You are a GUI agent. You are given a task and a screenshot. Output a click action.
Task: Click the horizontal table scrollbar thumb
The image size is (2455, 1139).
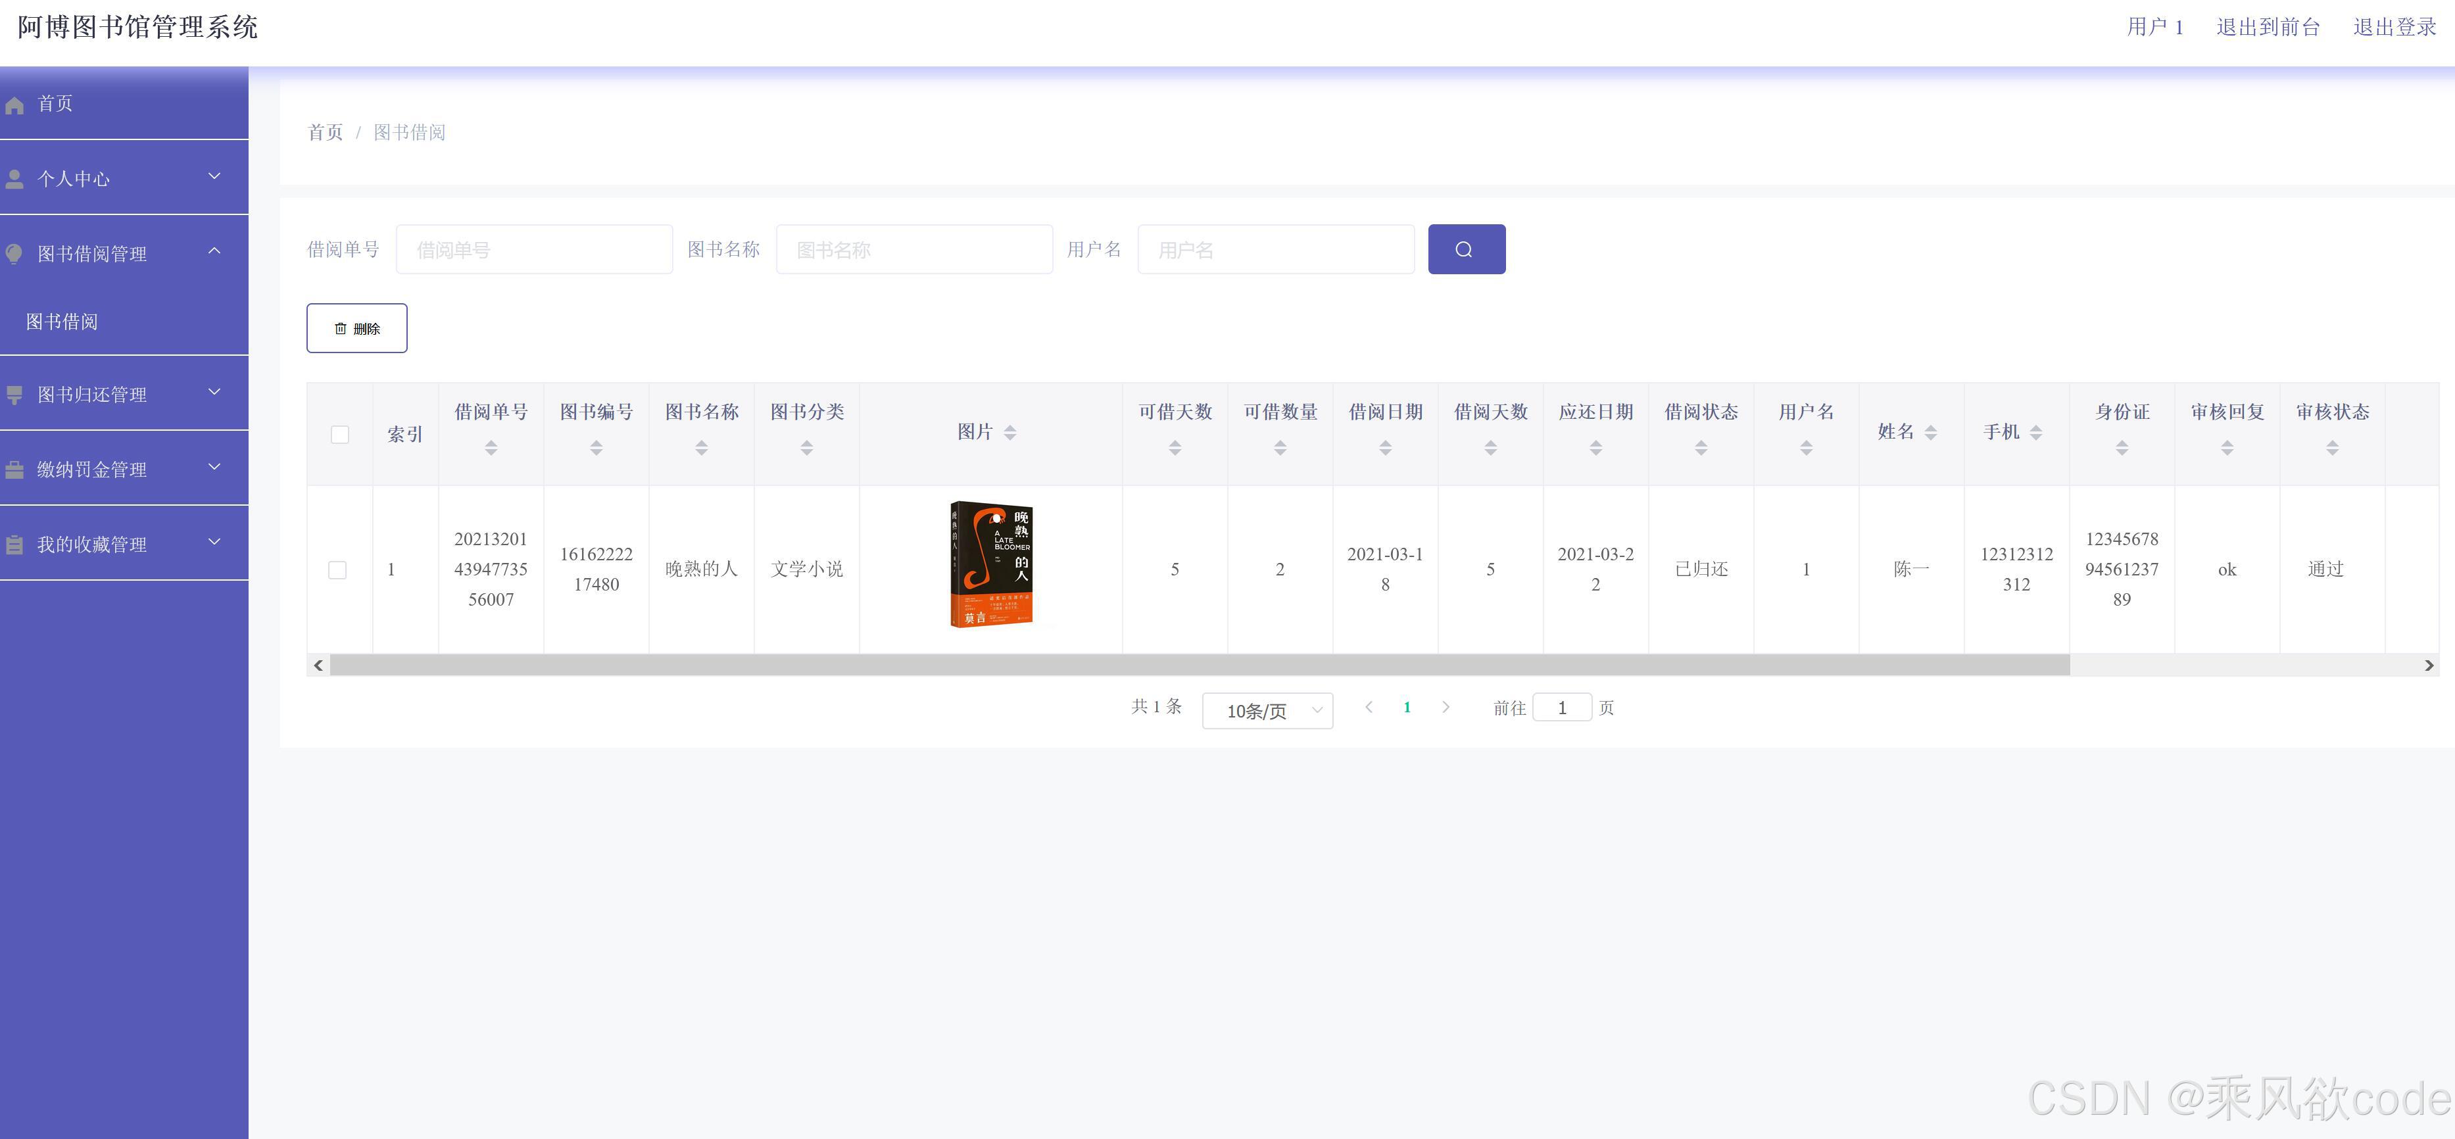point(1199,666)
